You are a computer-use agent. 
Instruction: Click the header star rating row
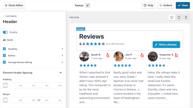[x=95, y=44]
